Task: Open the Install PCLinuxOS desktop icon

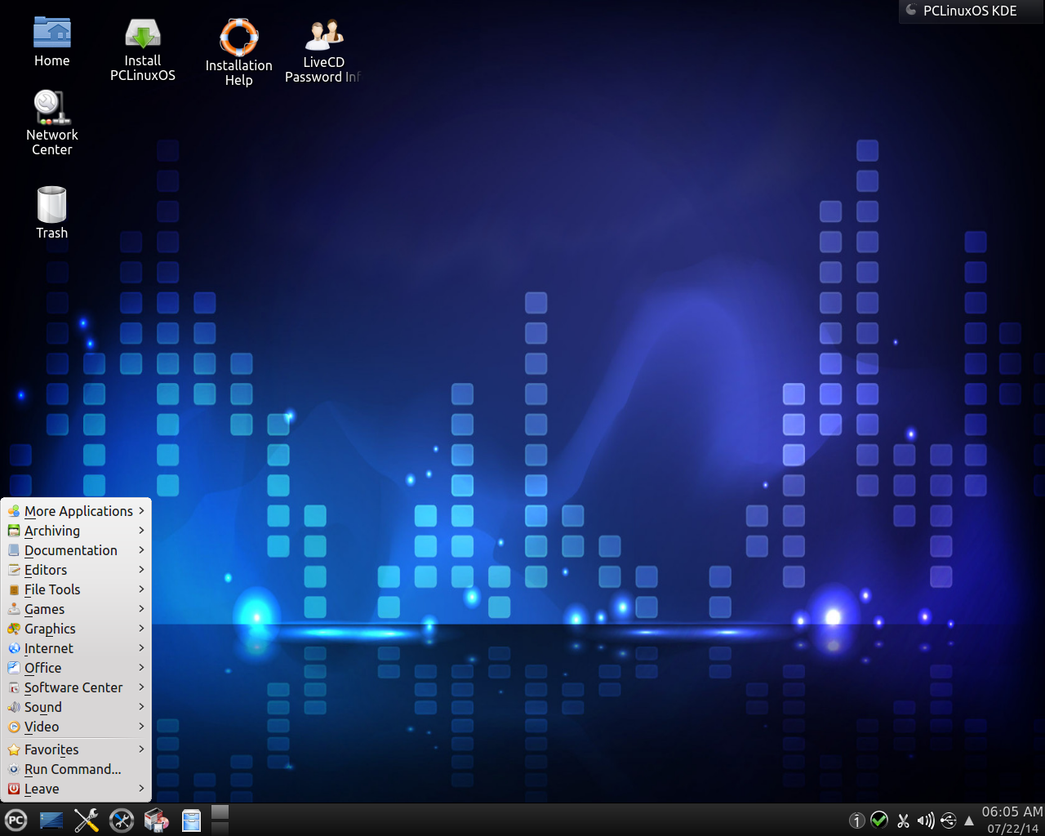Action: coord(143,49)
